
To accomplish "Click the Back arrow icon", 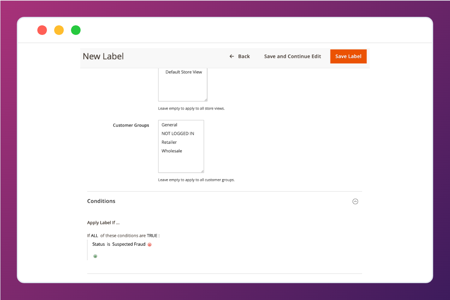I will pos(231,56).
